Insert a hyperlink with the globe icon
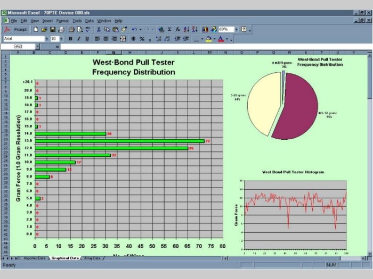Screen dimensions: 373x279 click(161, 29)
